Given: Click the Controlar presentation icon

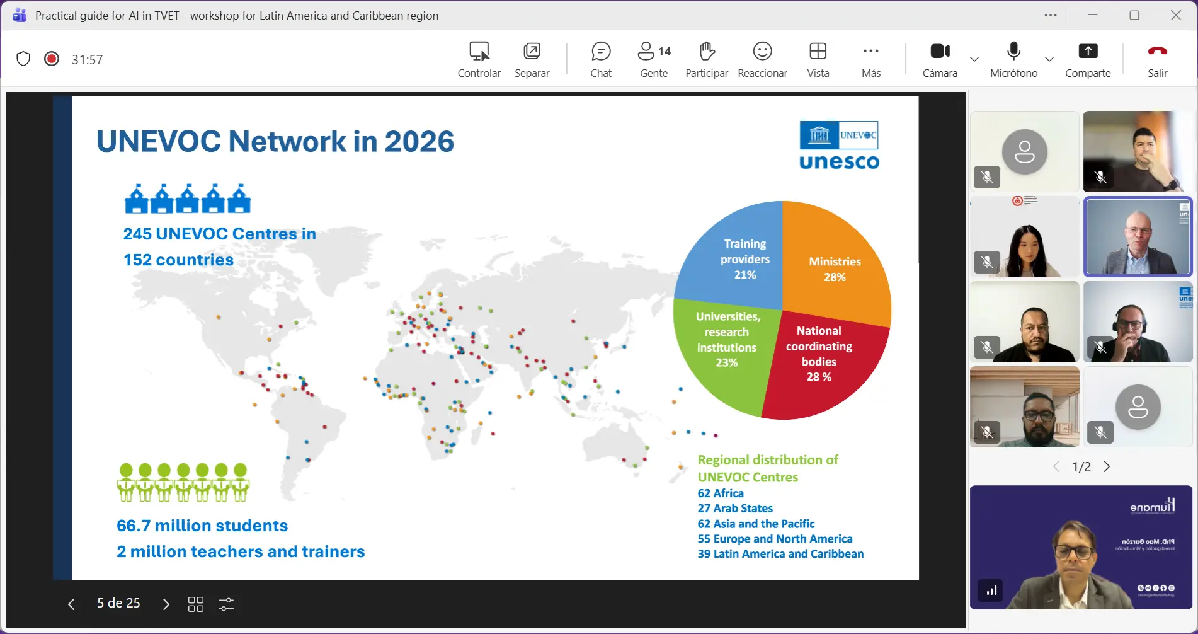Looking at the screenshot, I should click(x=479, y=59).
